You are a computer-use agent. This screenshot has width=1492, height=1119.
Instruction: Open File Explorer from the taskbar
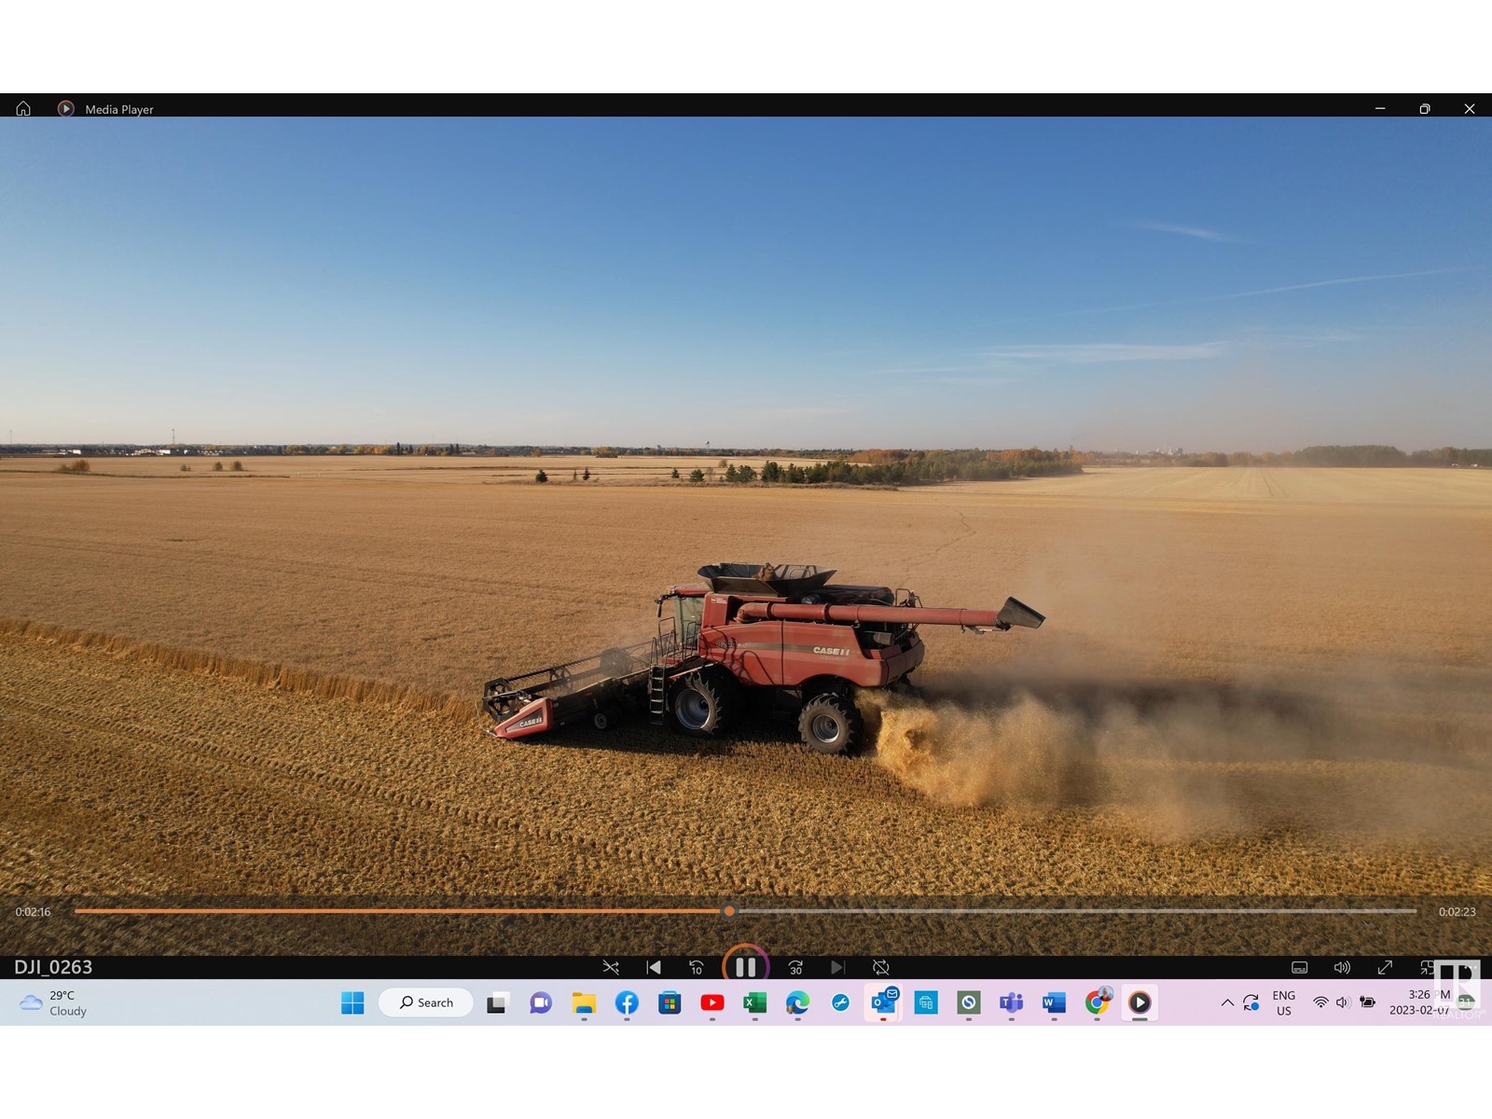[x=584, y=1002]
